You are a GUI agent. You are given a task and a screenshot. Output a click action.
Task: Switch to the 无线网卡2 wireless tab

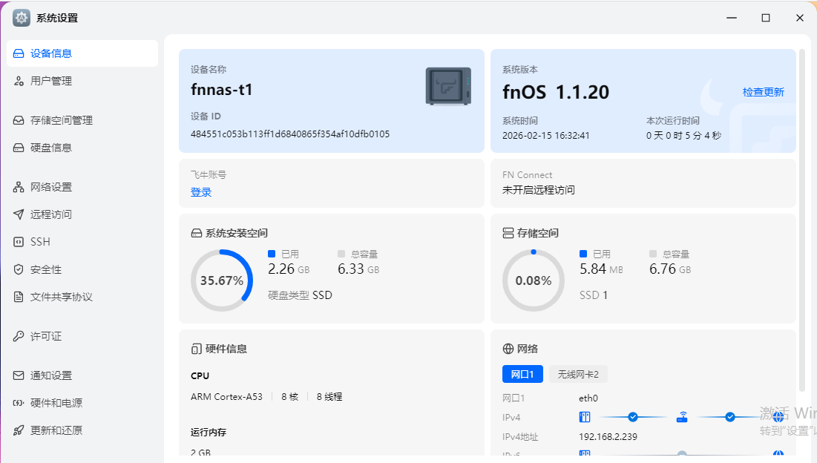[x=578, y=374]
